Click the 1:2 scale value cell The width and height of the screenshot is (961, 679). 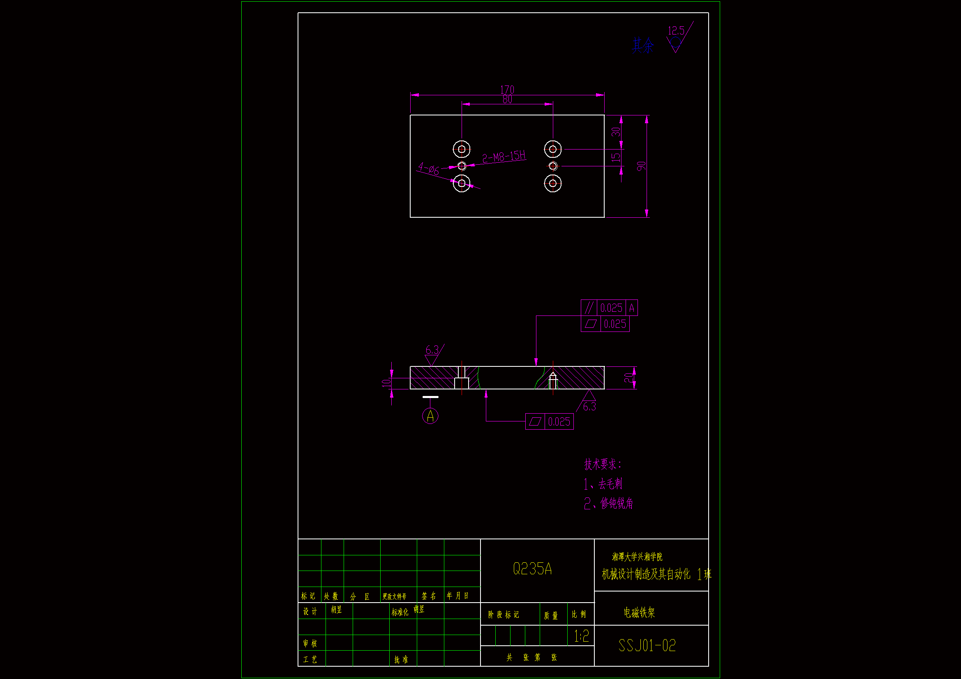[x=581, y=636]
